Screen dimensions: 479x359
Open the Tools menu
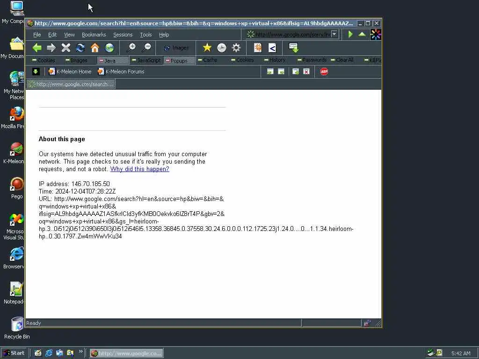pos(146,35)
